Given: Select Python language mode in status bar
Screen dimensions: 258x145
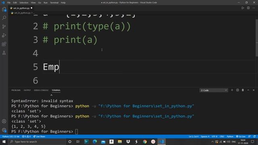Looking at the screenshot, I should coord(230,137).
